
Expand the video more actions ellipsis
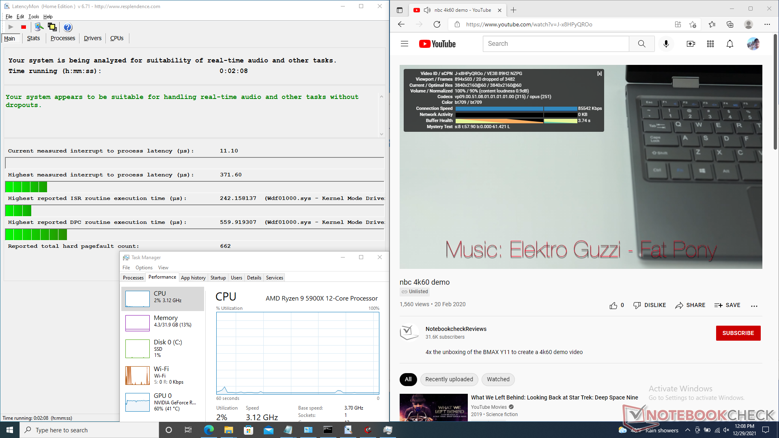click(754, 306)
